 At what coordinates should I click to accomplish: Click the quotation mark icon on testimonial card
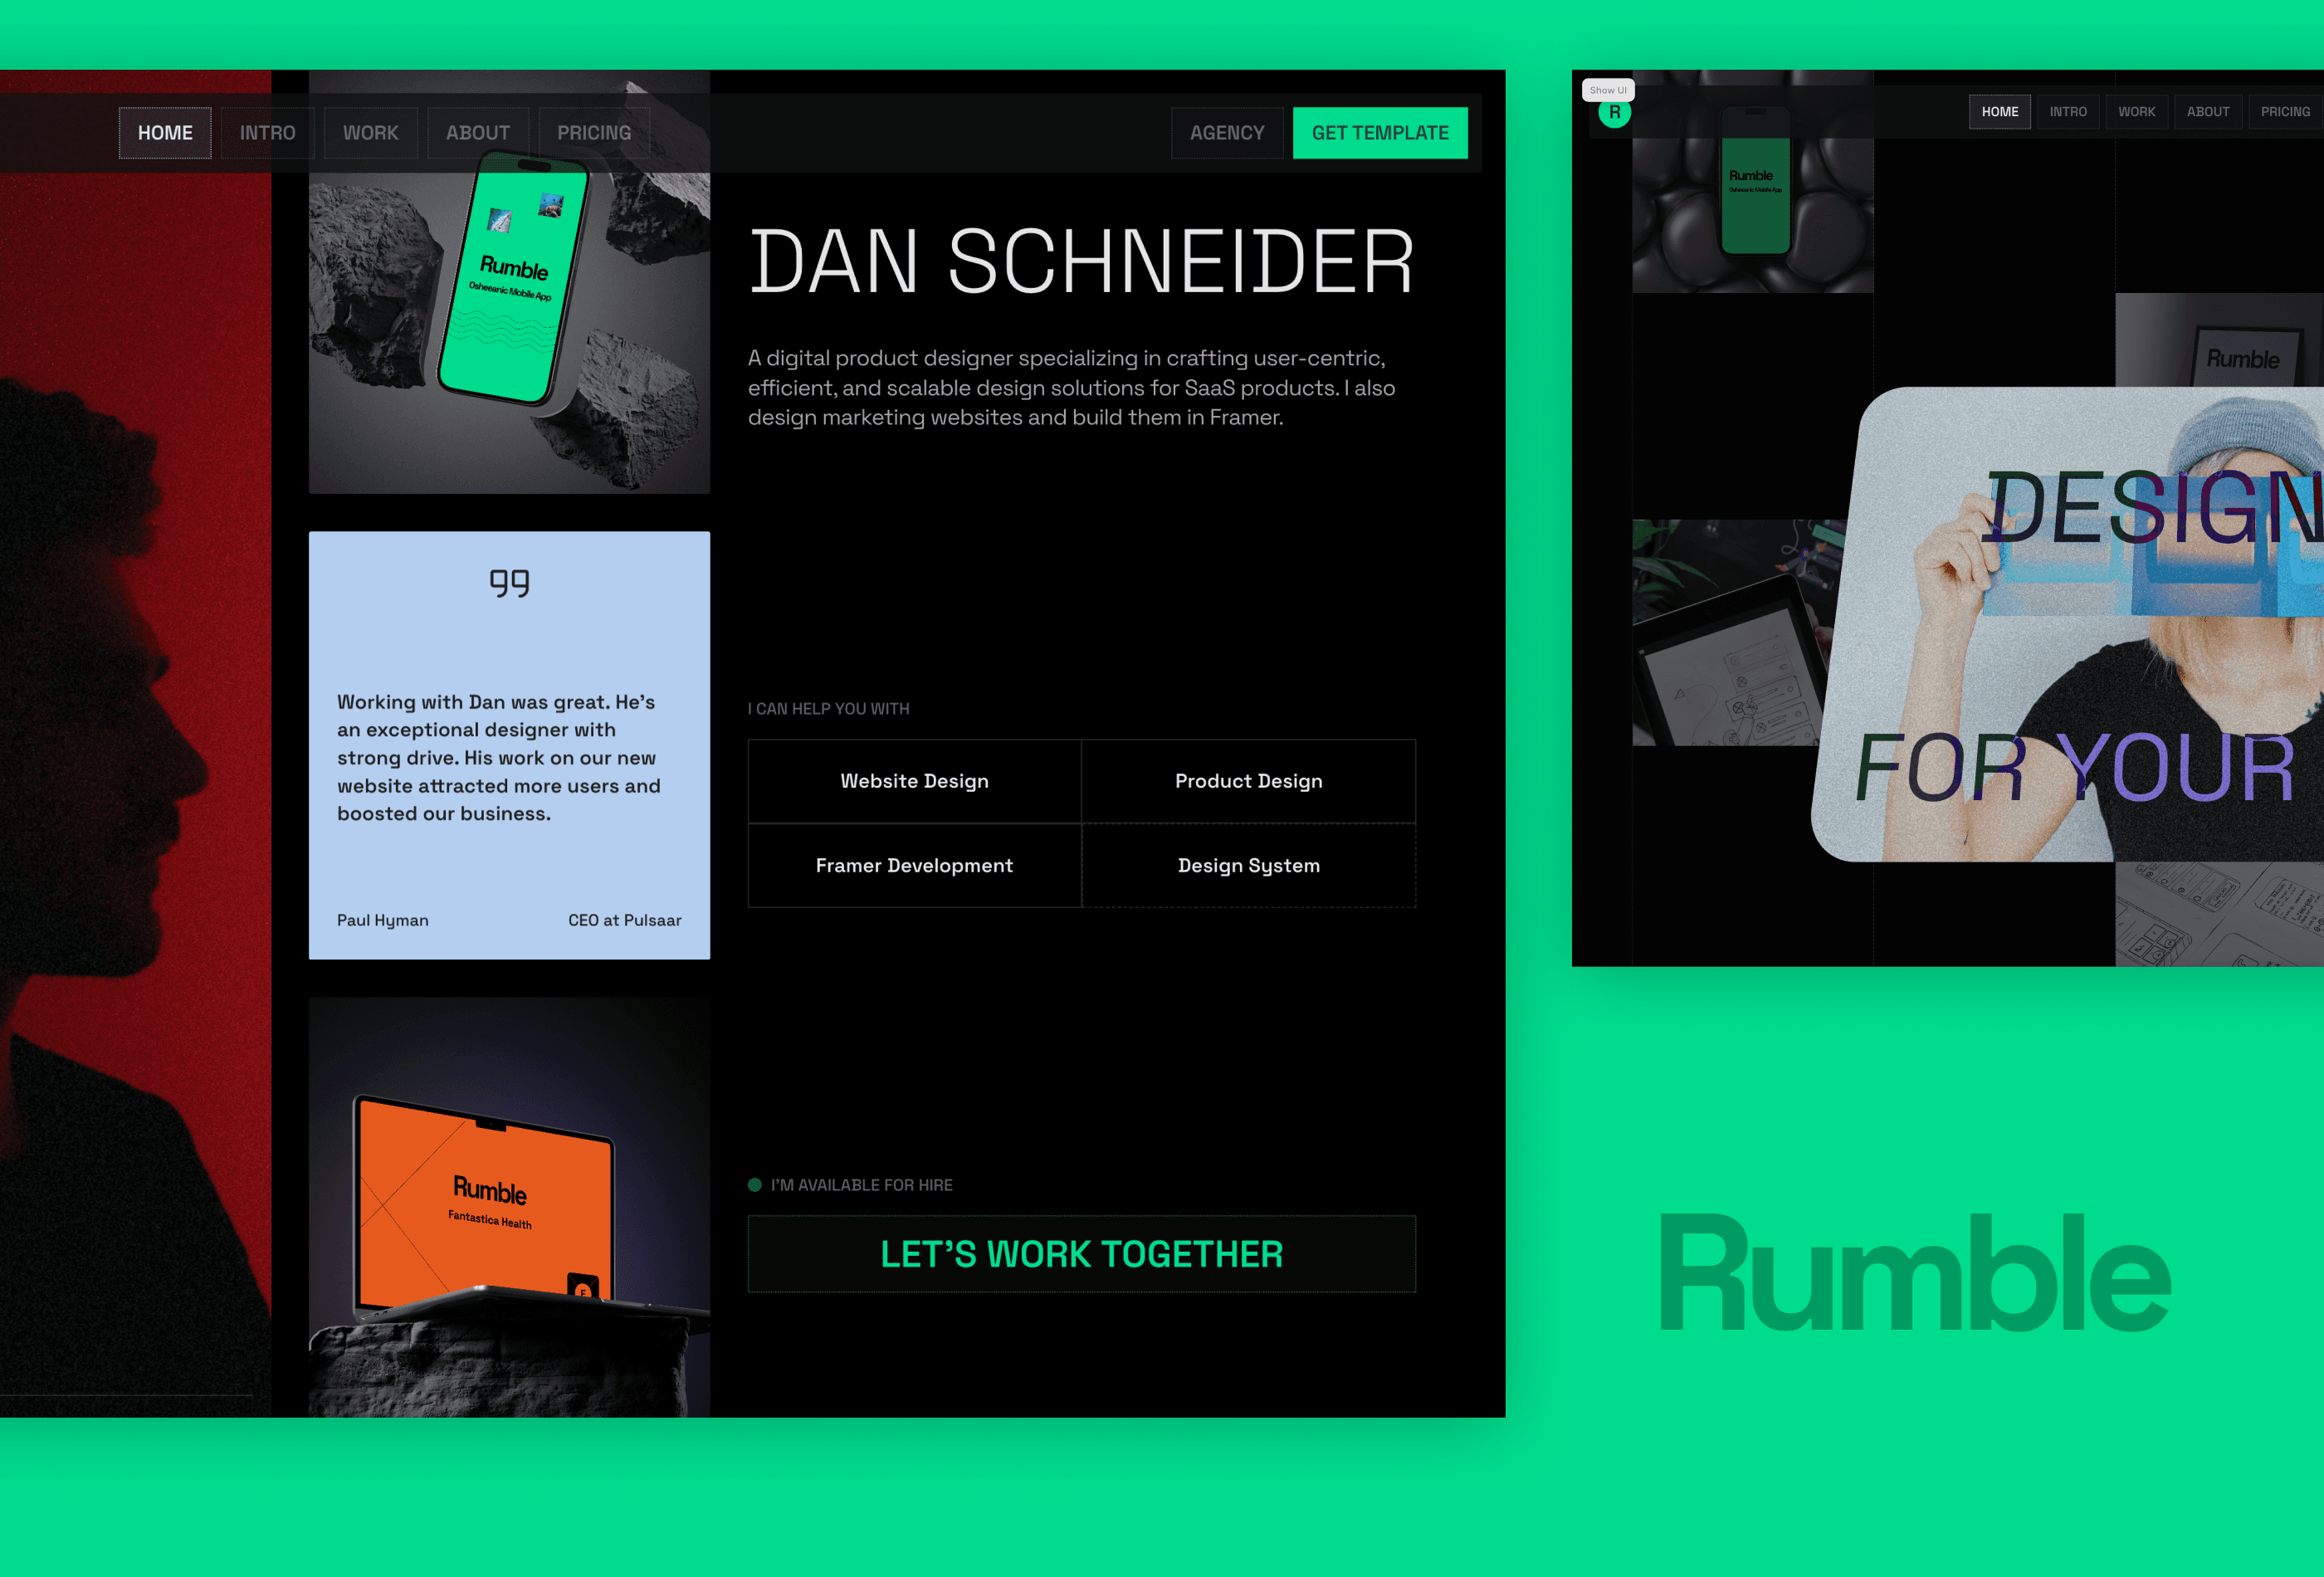[x=509, y=581]
